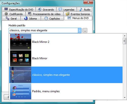This screenshot has height=104, width=127.
Task: Click the browse button with three dots
Action: pyautogui.click(x=85, y=31)
